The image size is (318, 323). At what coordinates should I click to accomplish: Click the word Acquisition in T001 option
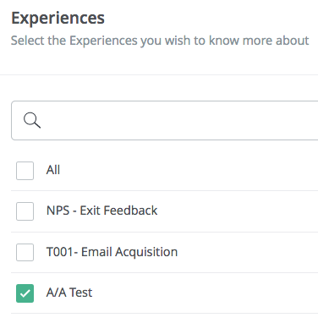pyautogui.click(x=146, y=252)
